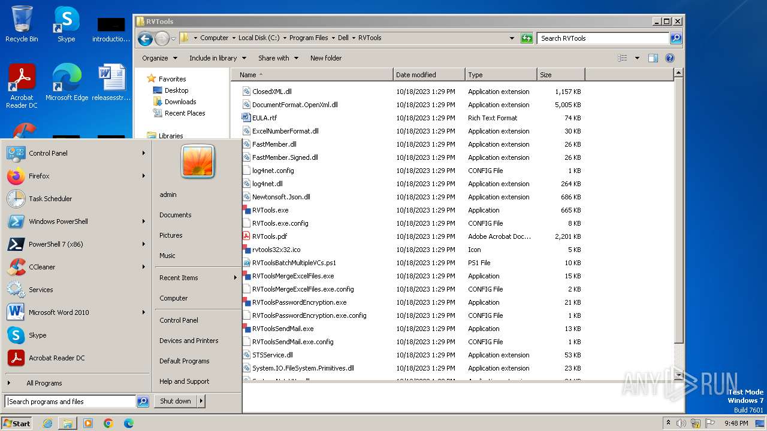
Task: Click the refresh button beside address bar
Action: point(527,38)
